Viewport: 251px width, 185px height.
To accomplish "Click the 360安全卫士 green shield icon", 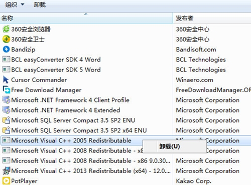I will pyautogui.click(x=6, y=39).
